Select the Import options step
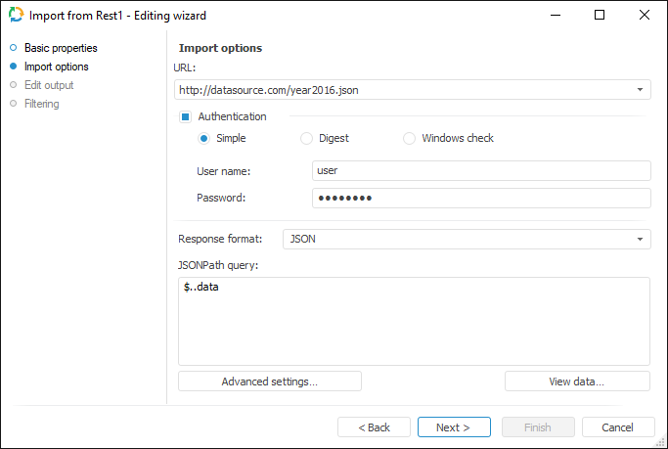Screen dimensions: 668x449 point(56,67)
